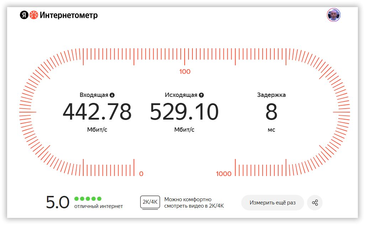Click the gauge scale label 100
The width and height of the screenshot is (365, 225).
click(x=185, y=72)
